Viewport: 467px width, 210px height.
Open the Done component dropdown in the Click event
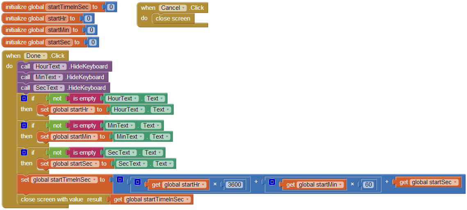36,56
